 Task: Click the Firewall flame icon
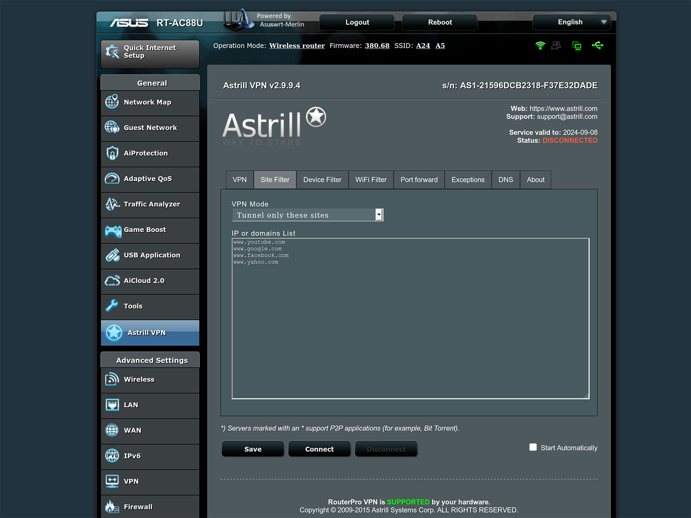[x=112, y=506]
